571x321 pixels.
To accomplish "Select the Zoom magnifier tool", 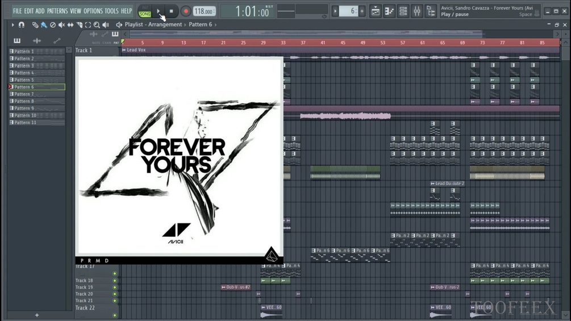I will point(97,25).
